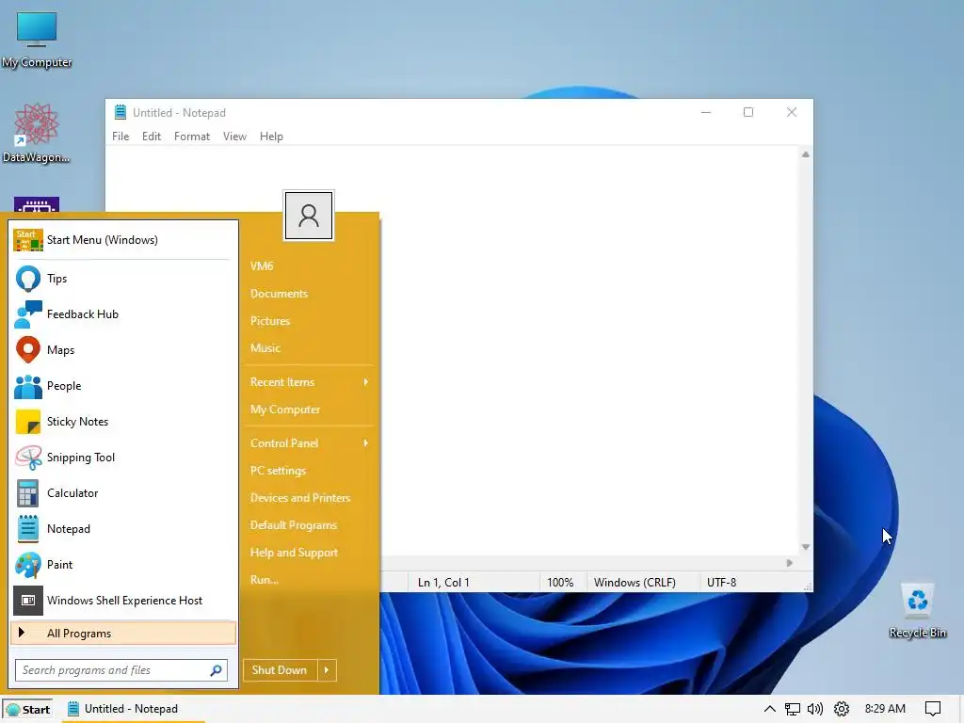Launch Paint app
Viewport: 964px width, 723px height.
coord(123,565)
